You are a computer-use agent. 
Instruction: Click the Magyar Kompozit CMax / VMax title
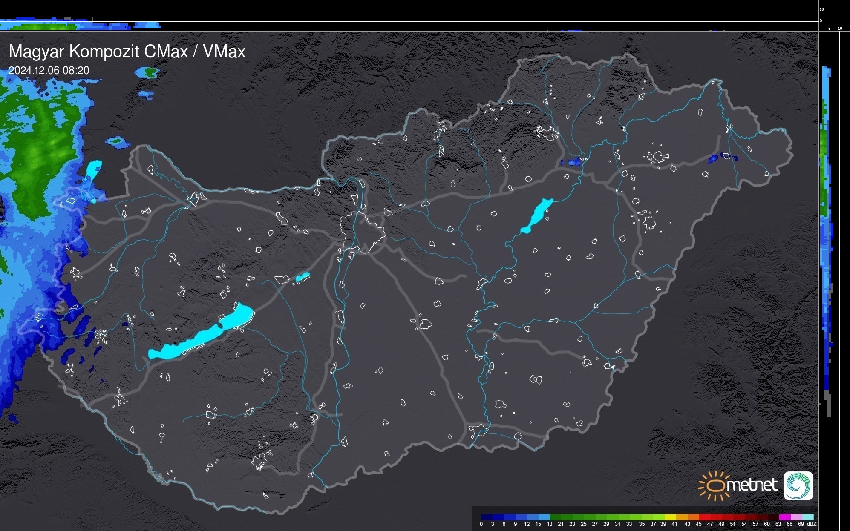(127, 51)
